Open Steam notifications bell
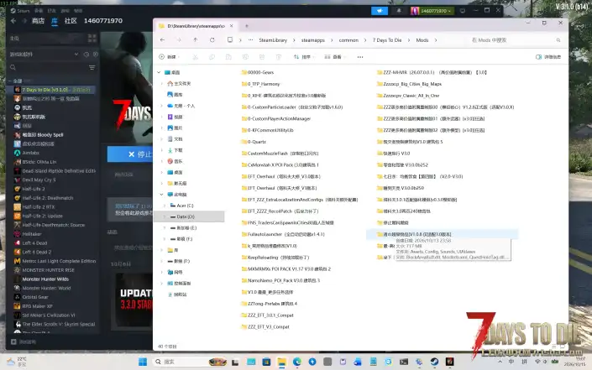 (399, 11)
